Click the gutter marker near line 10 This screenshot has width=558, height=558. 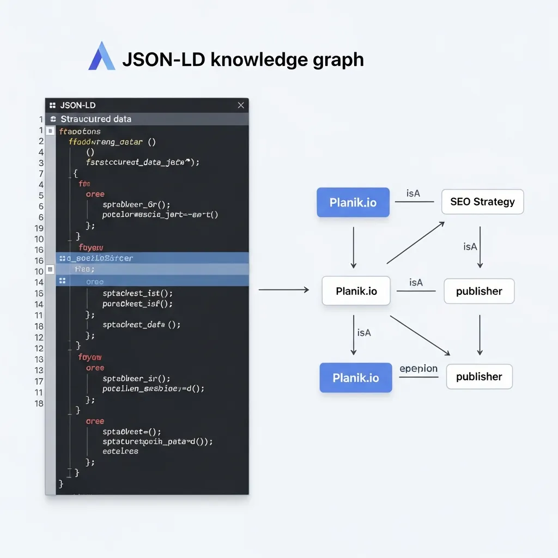click(50, 269)
